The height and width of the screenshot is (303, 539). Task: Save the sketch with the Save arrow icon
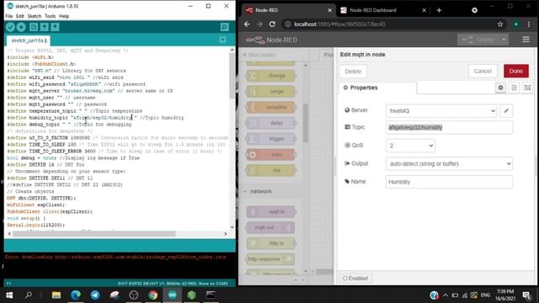click(x=55, y=27)
